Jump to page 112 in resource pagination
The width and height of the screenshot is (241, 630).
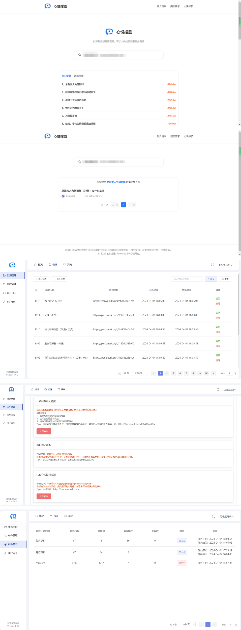tap(206, 373)
